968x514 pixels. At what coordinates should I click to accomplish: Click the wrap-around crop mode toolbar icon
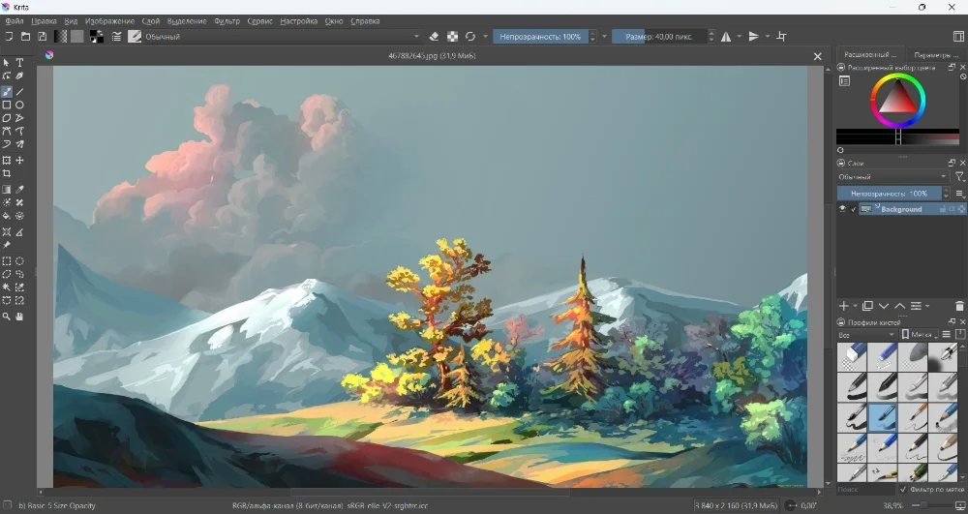[781, 37]
